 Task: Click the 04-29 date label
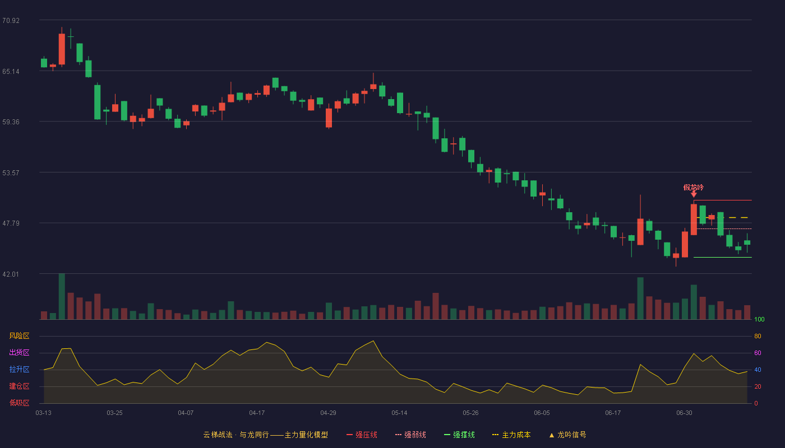(328, 413)
